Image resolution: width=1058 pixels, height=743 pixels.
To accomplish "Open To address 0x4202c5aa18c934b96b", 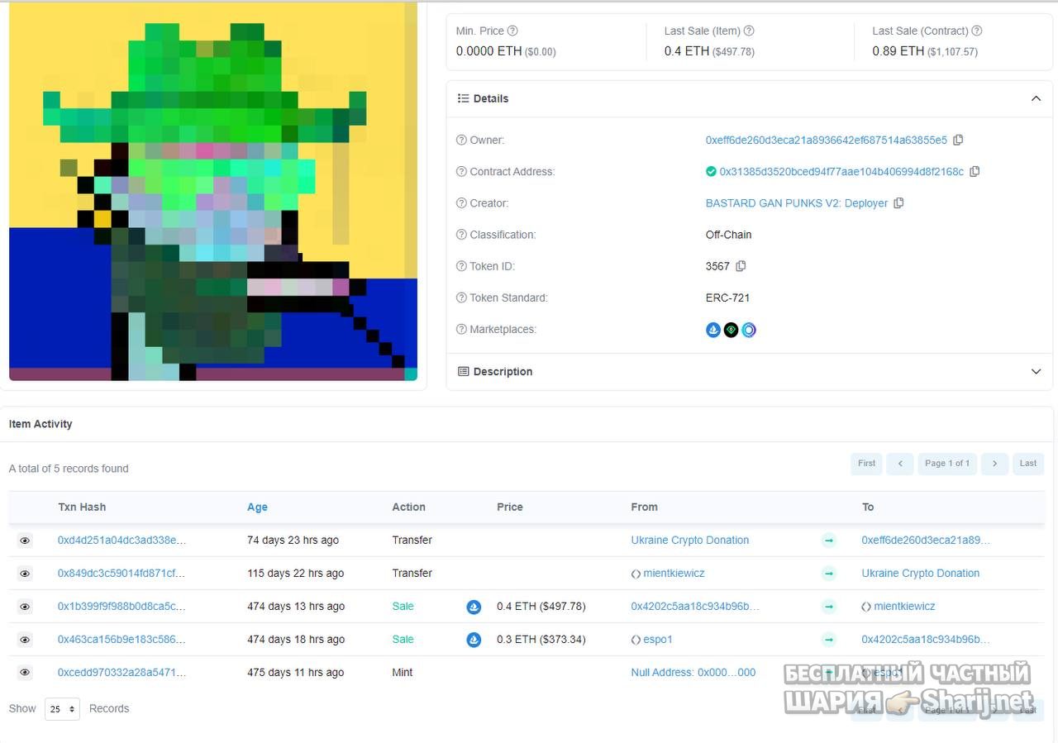I will pyautogui.click(x=926, y=640).
